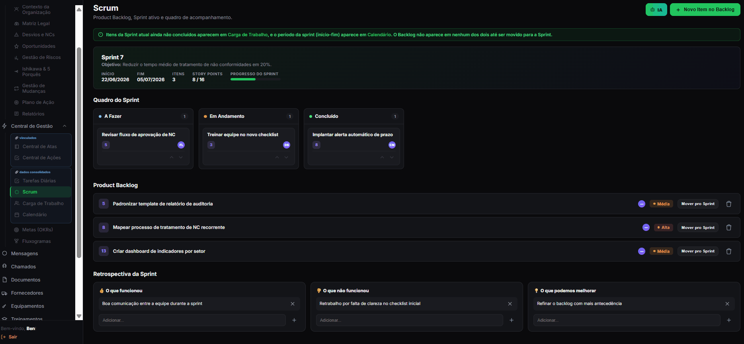Click the Média priority badge on Criar dashboard
The height and width of the screenshot is (344, 744).
point(661,251)
